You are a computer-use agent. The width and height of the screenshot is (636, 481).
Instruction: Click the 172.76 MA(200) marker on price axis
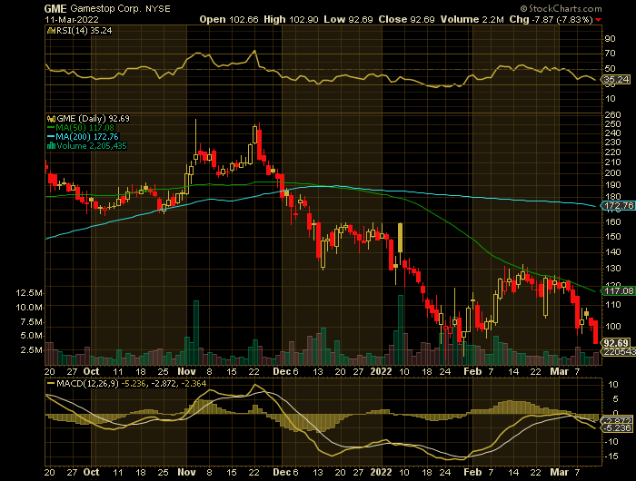point(618,206)
